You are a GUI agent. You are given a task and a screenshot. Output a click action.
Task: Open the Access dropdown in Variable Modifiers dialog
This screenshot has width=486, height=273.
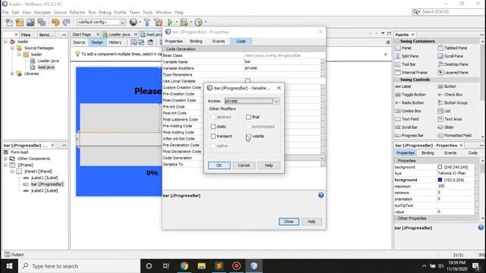[276, 101]
